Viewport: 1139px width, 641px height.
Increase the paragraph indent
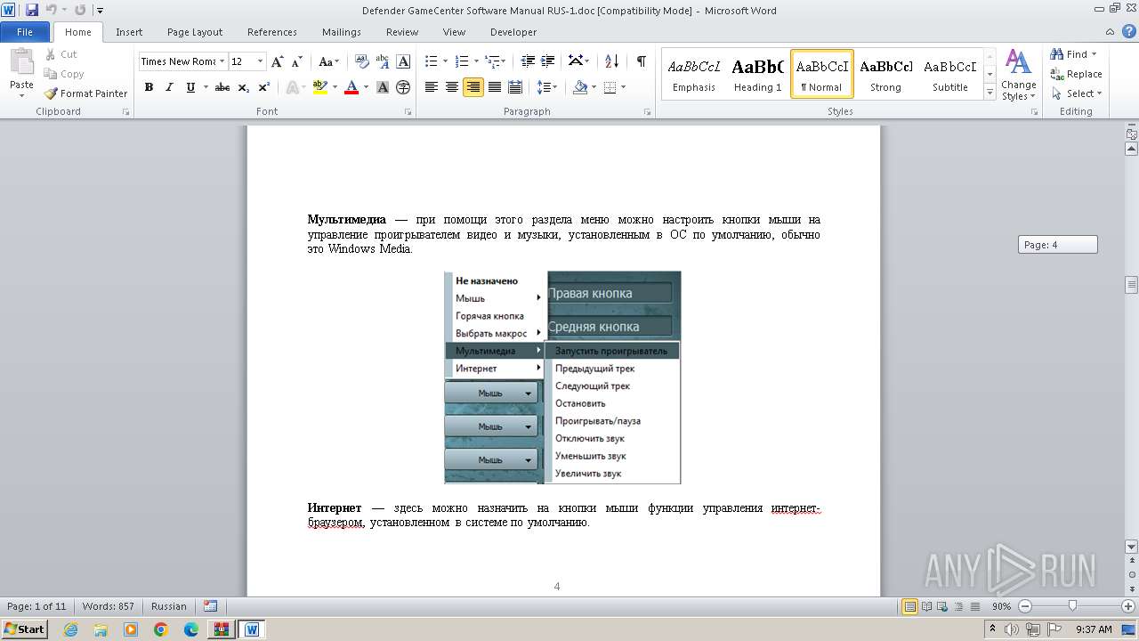(548, 61)
